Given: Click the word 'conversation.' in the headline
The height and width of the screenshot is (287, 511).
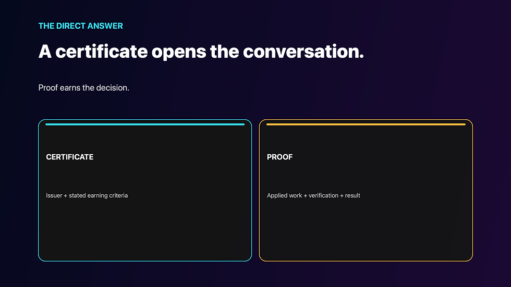Looking at the screenshot, I should click(303, 52).
